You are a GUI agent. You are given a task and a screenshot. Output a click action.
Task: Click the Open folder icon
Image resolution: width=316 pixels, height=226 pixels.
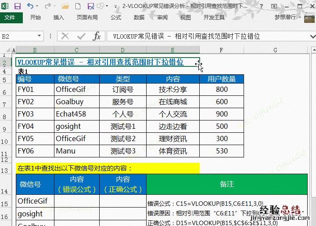(x=65, y=6)
